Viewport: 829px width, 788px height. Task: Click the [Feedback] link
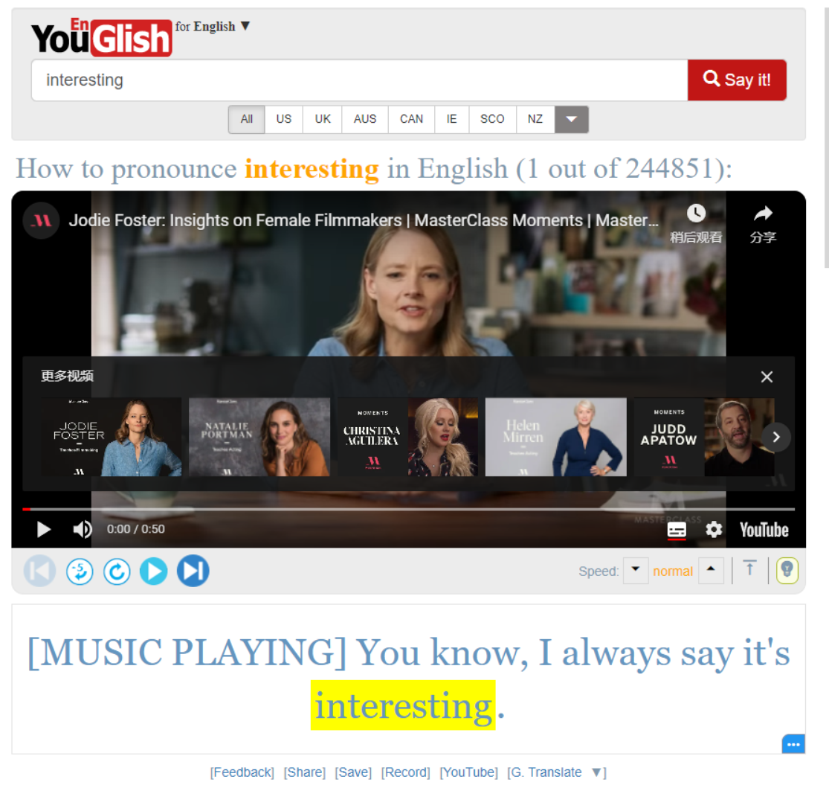tap(242, 772)
